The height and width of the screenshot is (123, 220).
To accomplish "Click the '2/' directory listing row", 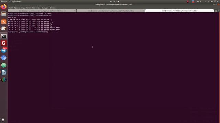I will pos(30,26).
